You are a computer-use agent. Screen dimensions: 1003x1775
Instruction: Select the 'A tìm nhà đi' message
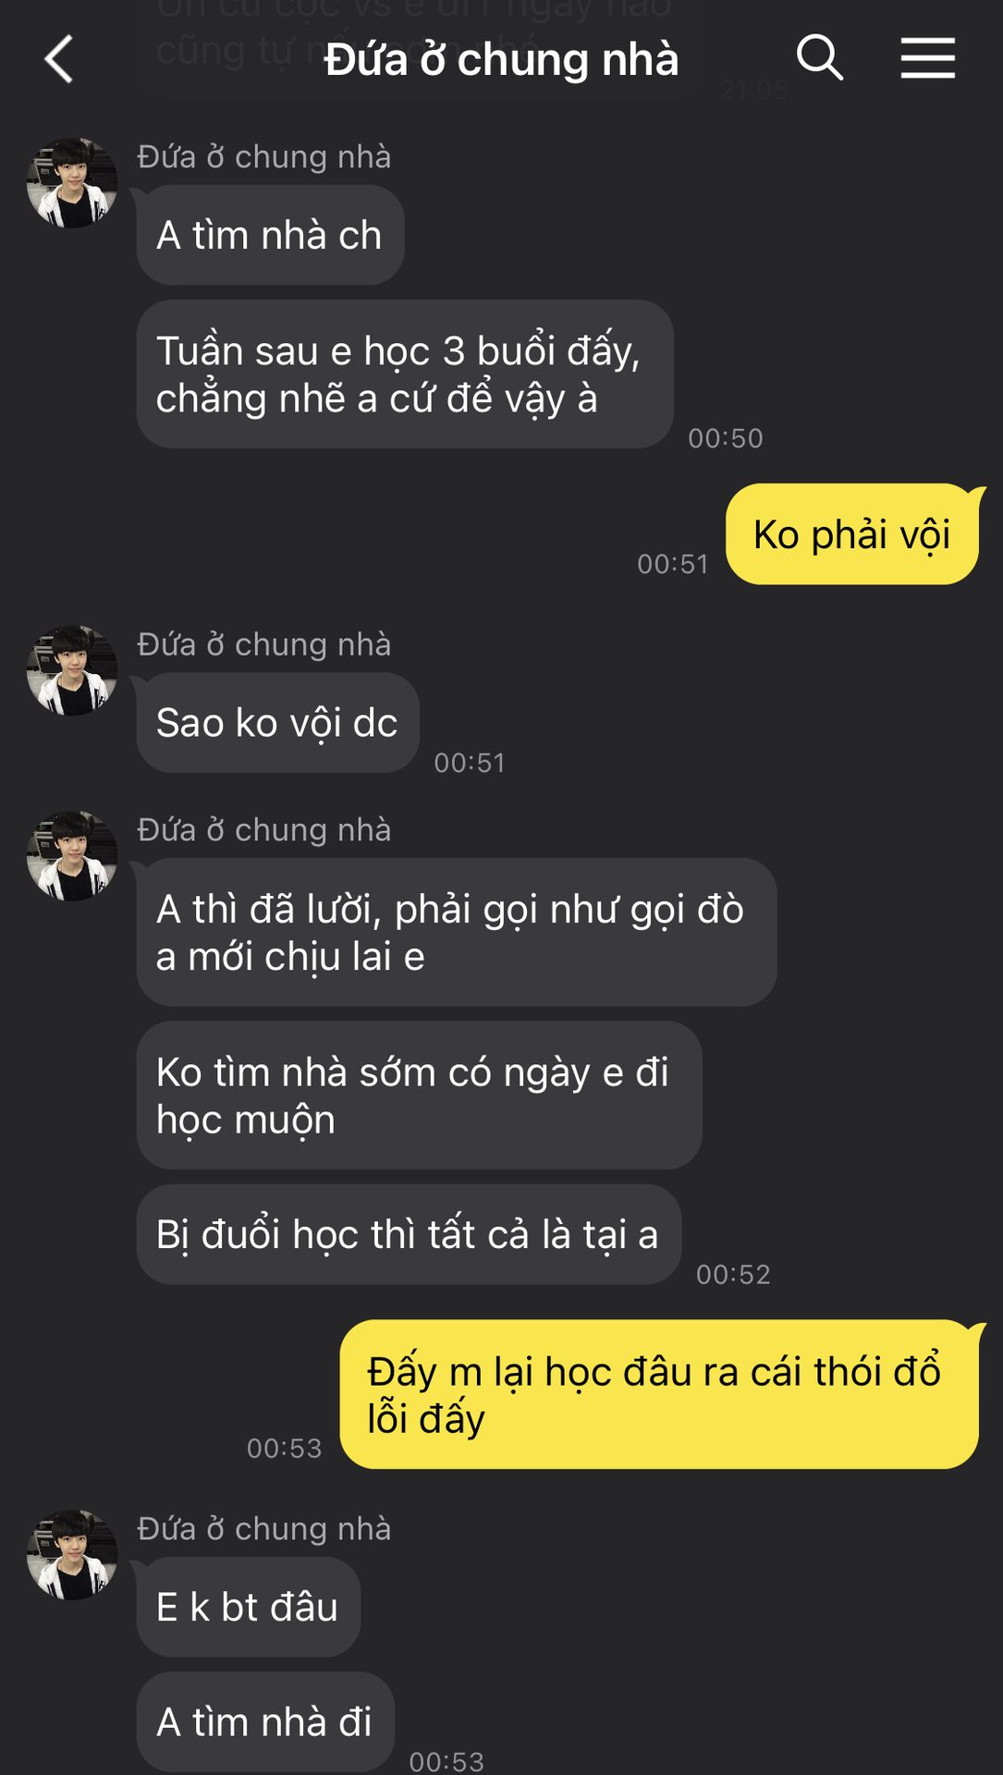pyautogui.click(x=265, y=1721)
